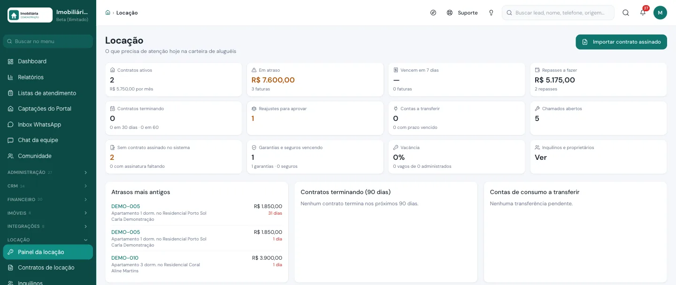
Task: Open Sem contrato assinado no sistema card
Action: [174, 157]
